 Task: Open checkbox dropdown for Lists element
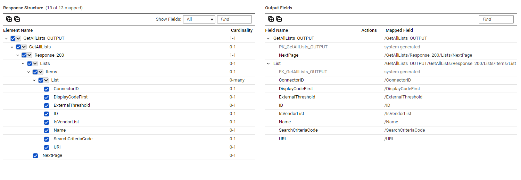tap(35, 64)
